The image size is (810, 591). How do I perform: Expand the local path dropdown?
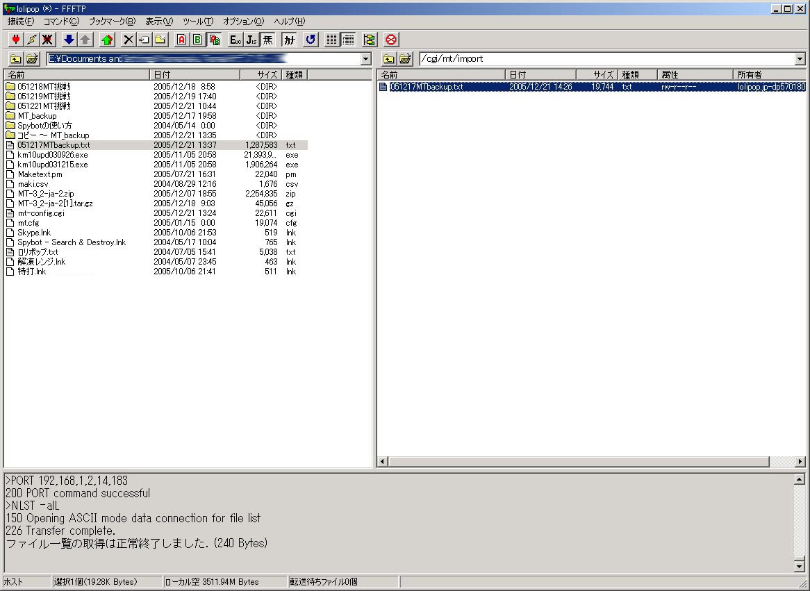(x=366, y=60)
